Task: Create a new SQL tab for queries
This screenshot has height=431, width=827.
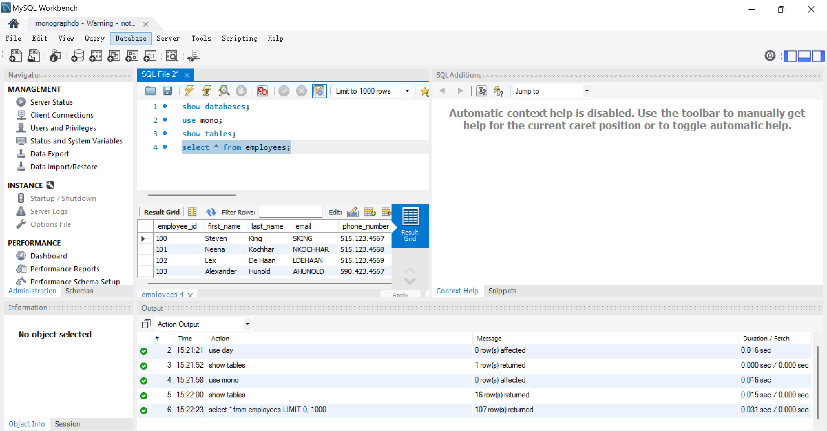Action: click(15, 56)
